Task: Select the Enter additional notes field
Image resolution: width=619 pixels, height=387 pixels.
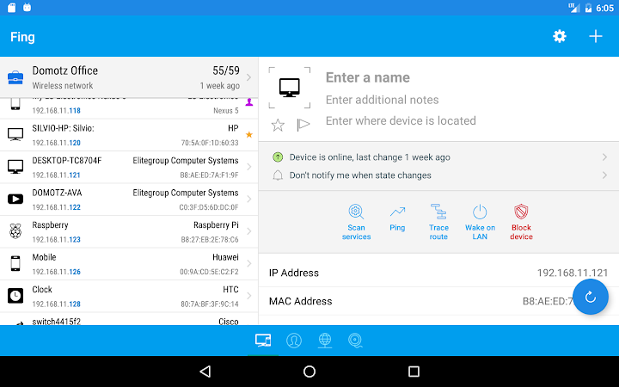Action: coord(382,100)
